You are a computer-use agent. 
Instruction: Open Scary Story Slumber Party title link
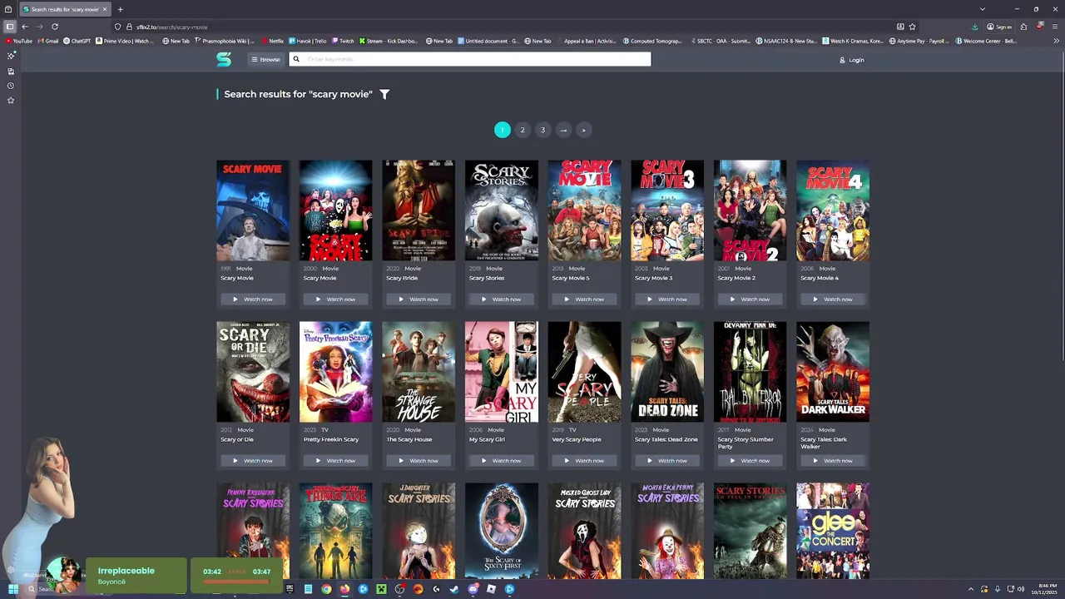point(745,443)
